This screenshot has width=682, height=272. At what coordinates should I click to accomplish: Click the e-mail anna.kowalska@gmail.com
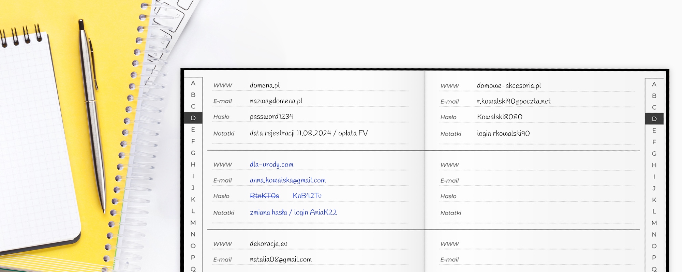[288, 181]
